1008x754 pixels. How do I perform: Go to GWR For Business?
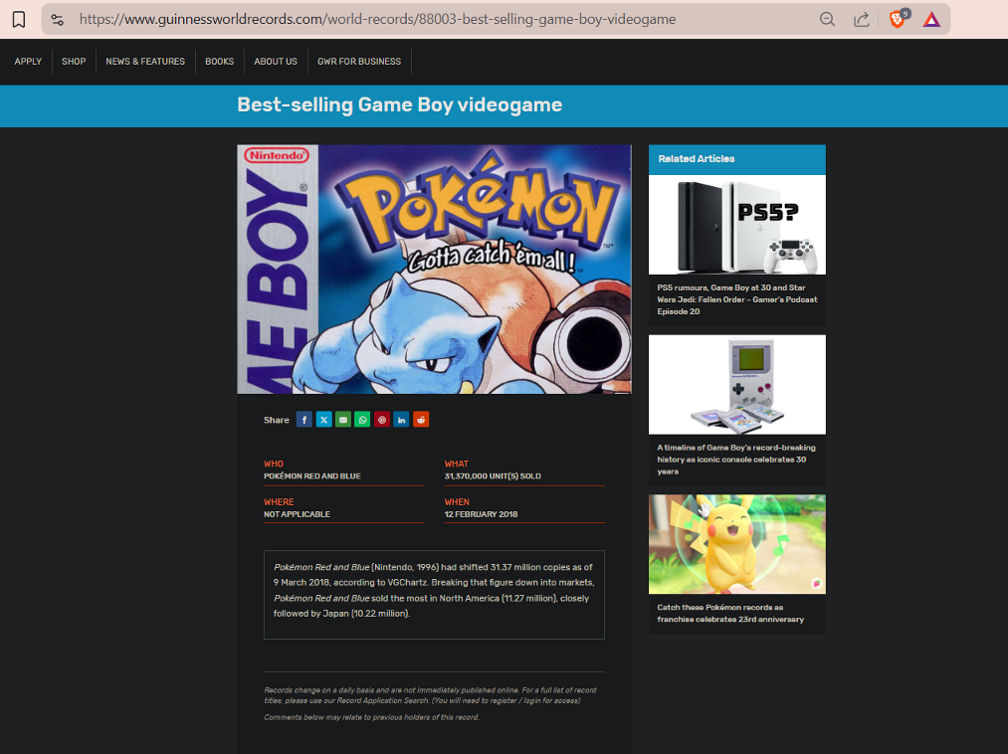click(x=359, y=62)
